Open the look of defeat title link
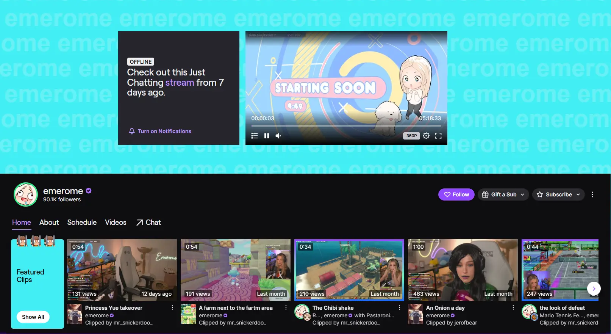 pyautogui.click(x=562, y=308)
